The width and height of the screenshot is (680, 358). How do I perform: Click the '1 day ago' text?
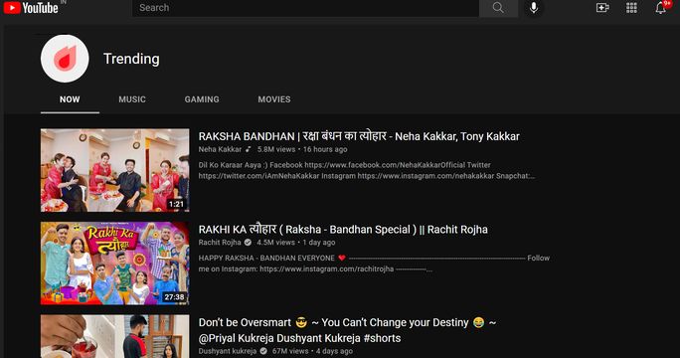319,242
